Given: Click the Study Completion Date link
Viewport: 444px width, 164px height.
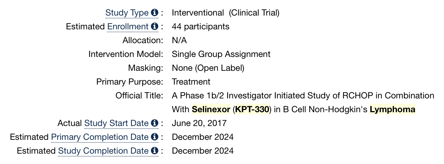Looking at the screenshot, I should (103, 151).
